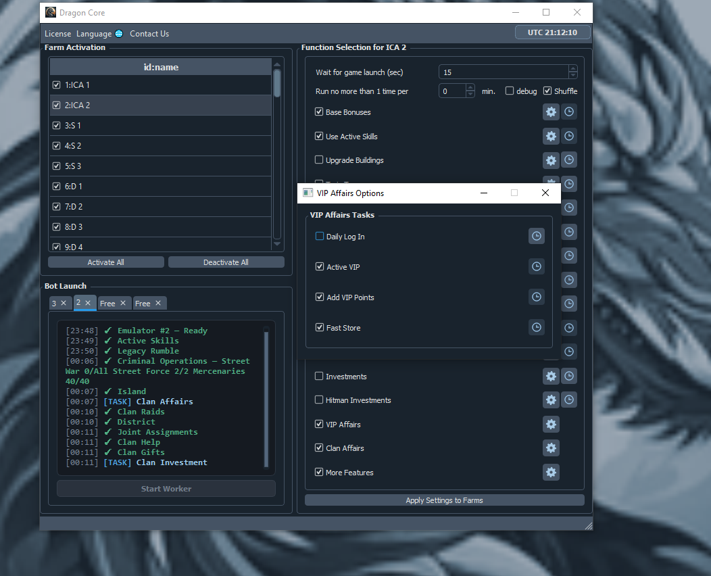Click Activate All farms button
711x576 pixels.
tap(105, 262)
